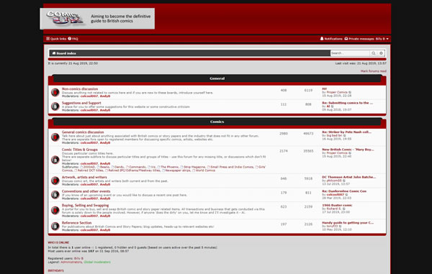Click Non-comics discussion forum status icon
This screenshot has width=432, height=274.
[55, 93]
